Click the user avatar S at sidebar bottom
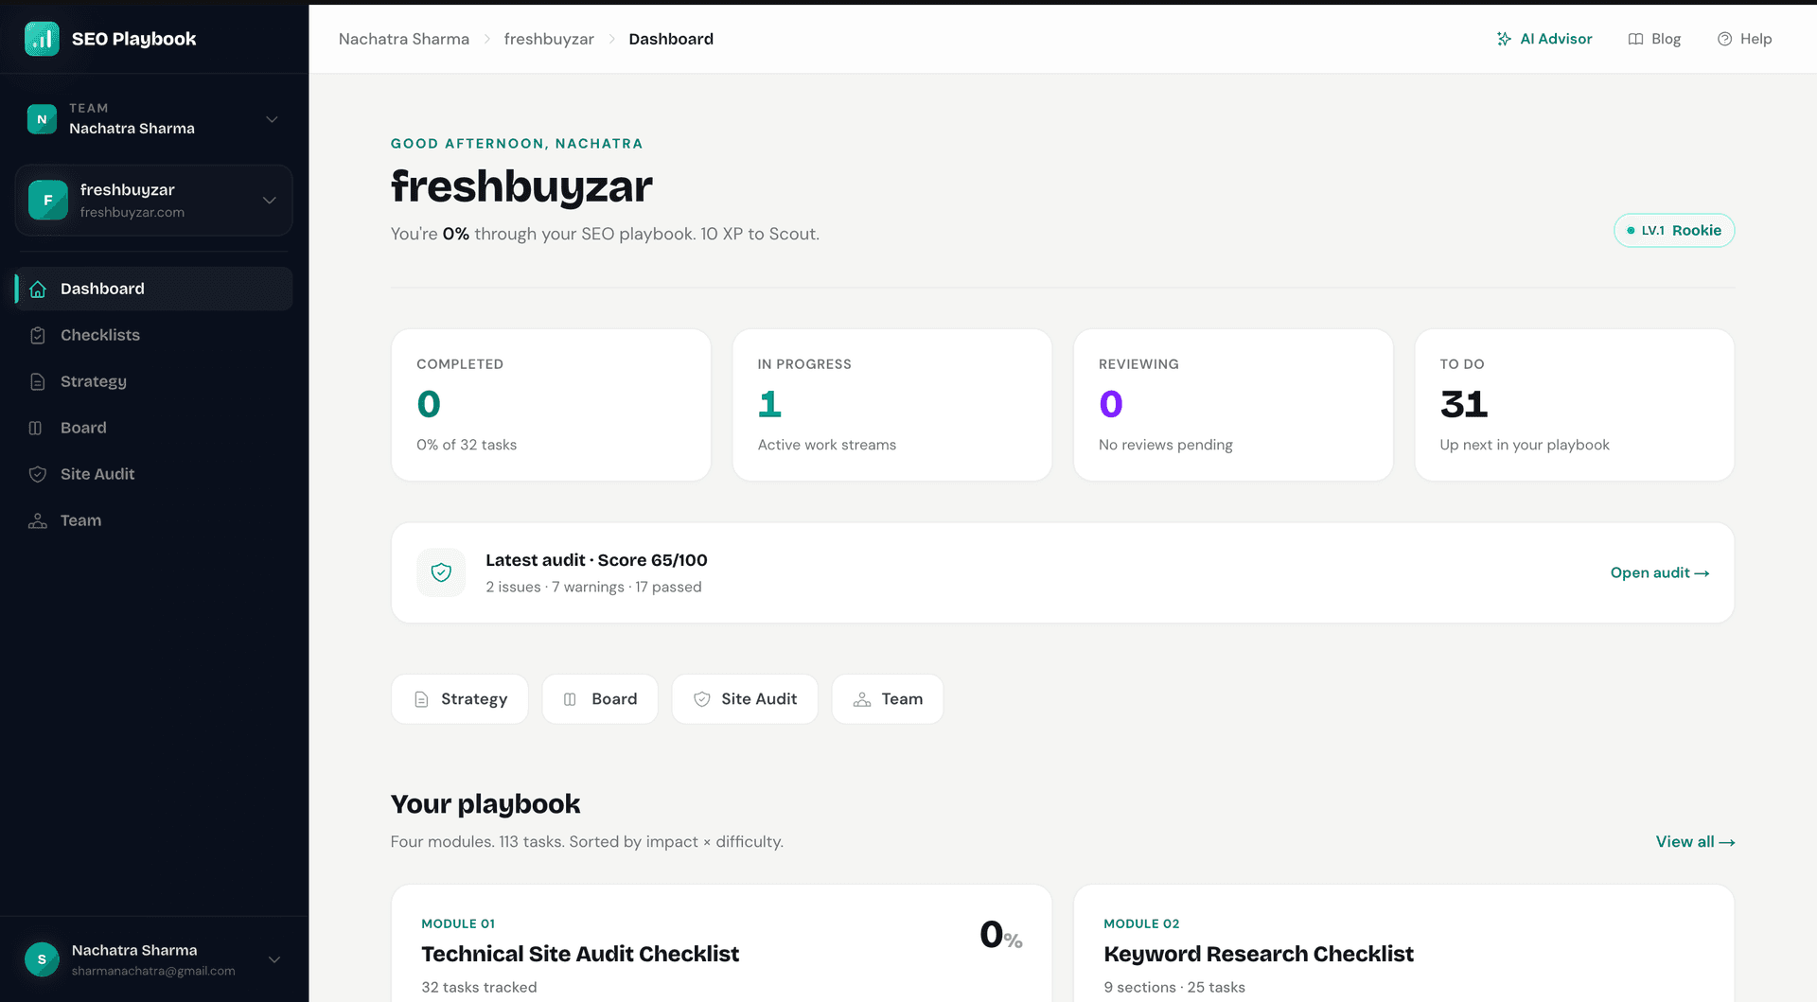The image size is (1817, 1002). (42, 959)
